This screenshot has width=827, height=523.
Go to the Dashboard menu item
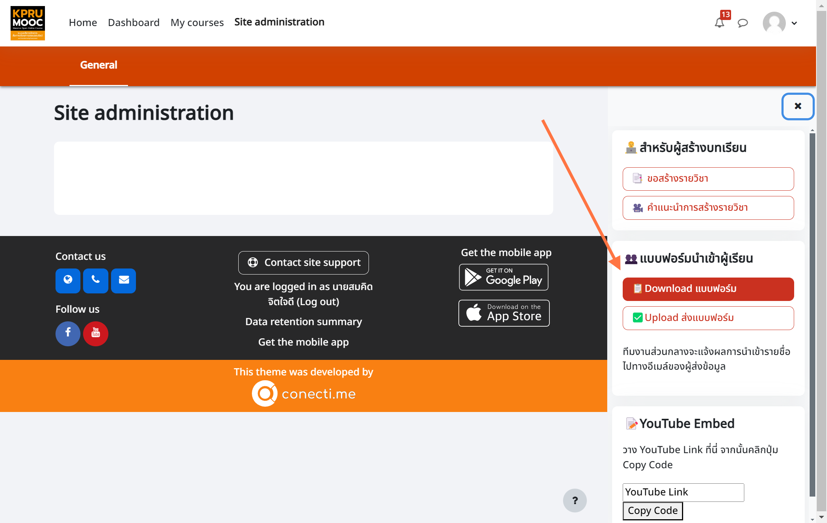click(x=134, y=23)
